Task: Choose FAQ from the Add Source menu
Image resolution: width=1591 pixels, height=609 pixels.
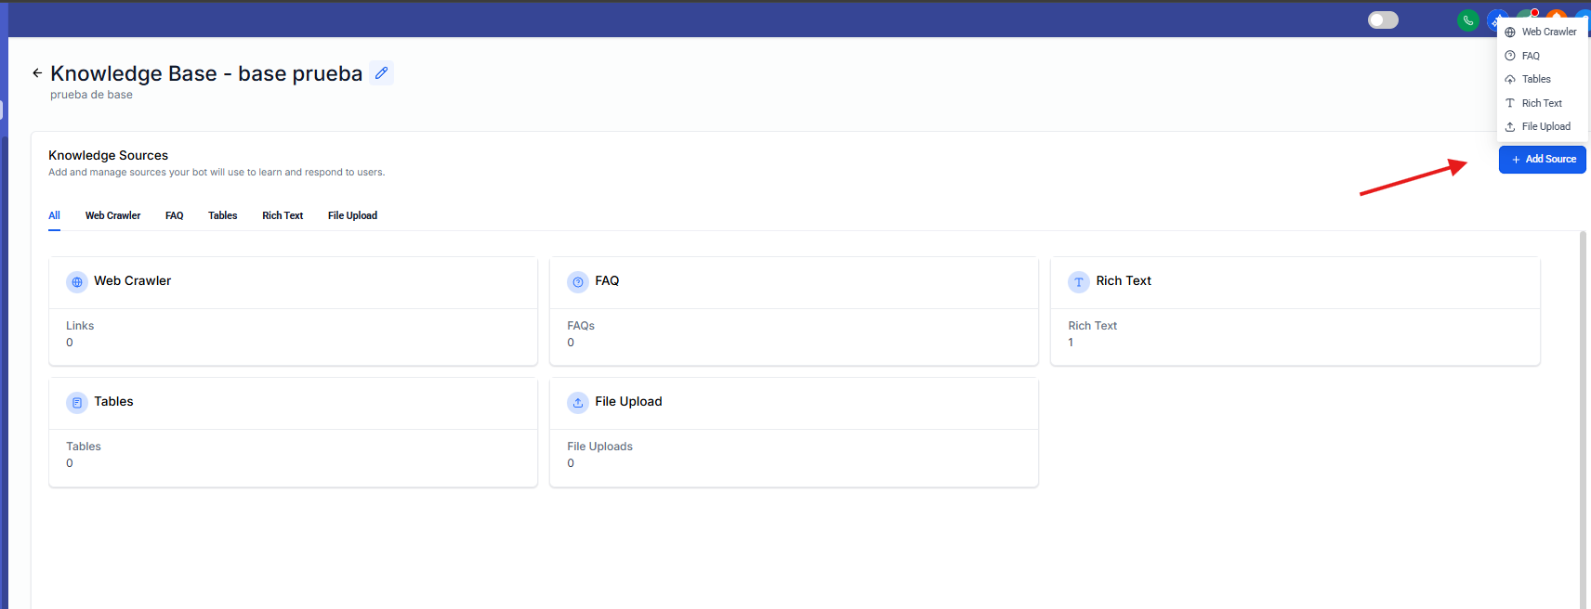Action: (x=1531, y=56)
